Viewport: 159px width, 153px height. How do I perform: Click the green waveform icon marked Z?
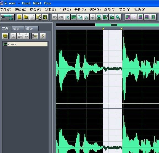click(x=105, y=17)
